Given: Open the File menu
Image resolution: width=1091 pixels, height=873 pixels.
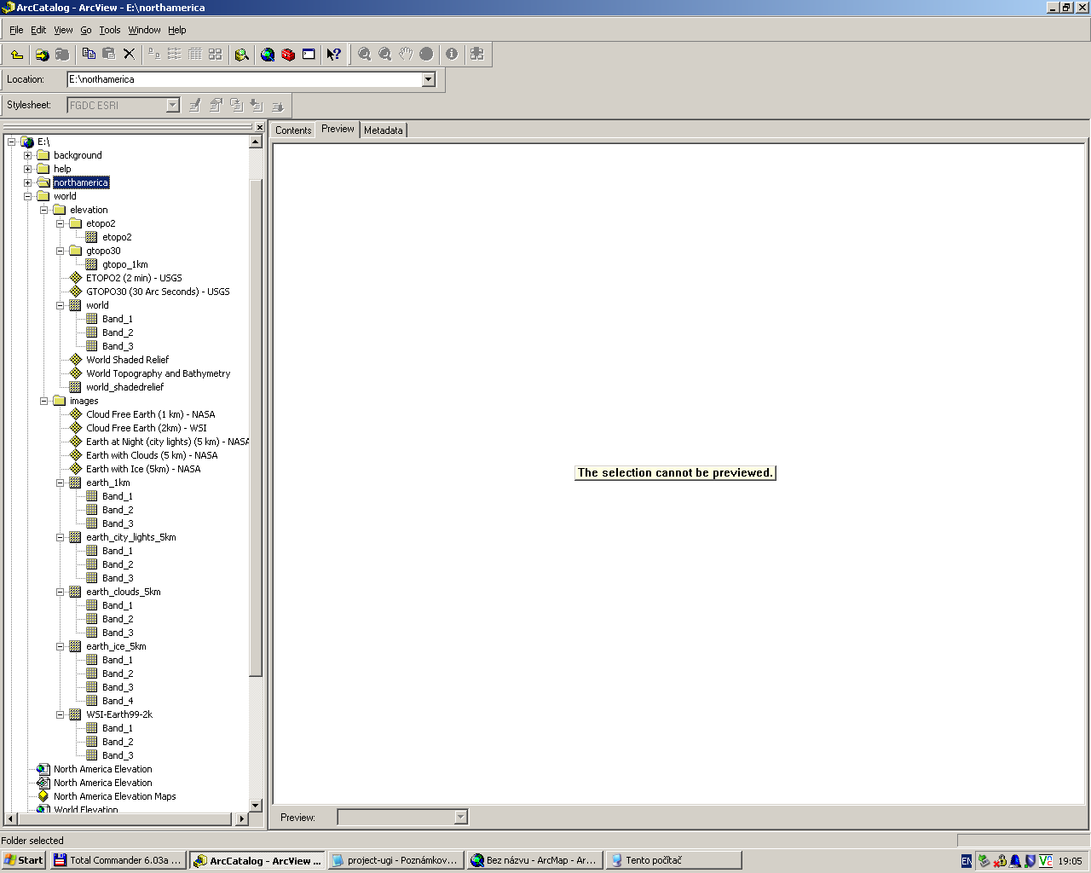Looking at the screenshot, I should coord(16,30).
